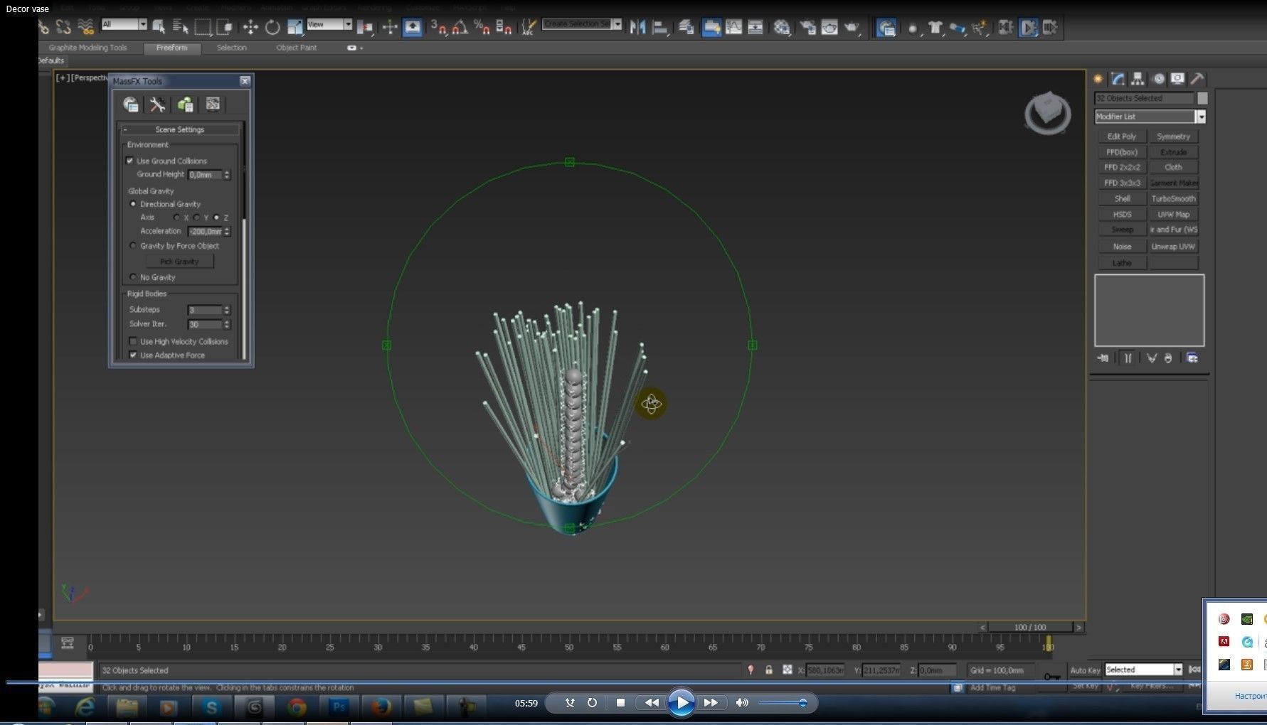Open the selection filter All dropdown
1267x725 pixels.
124,25
